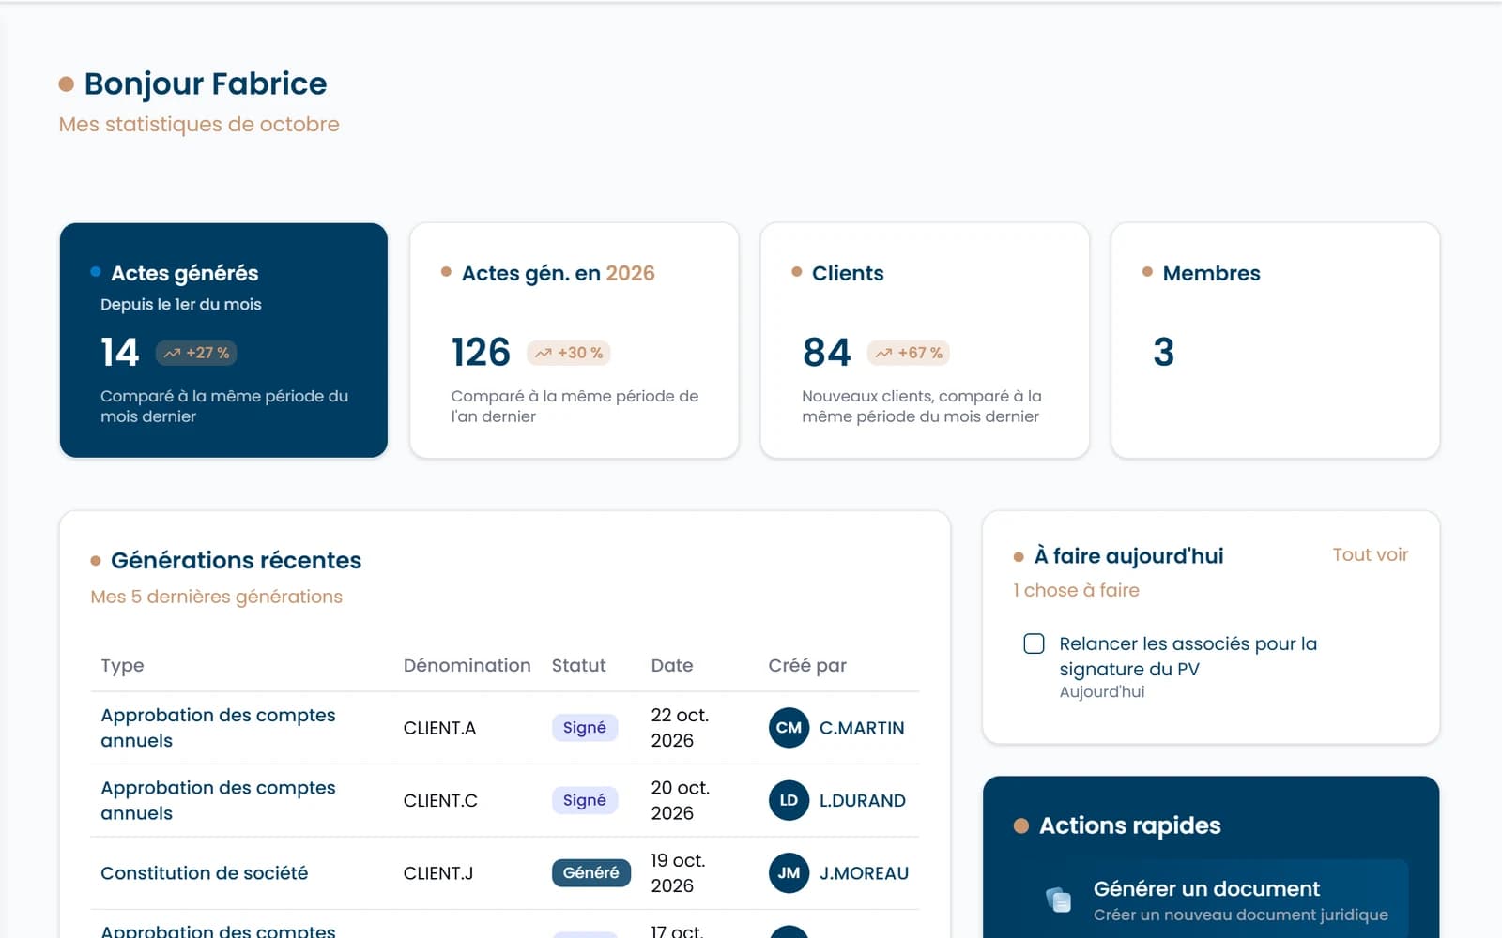
Task: Click the JM avatar for J.MOREAU
Action: pyautogui.click(x=789, y=873)
